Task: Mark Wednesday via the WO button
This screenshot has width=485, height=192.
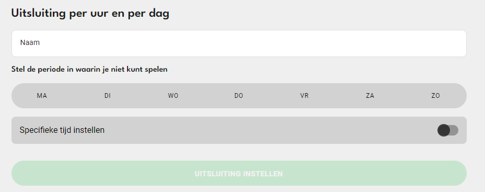Action: tap(173, 96)
